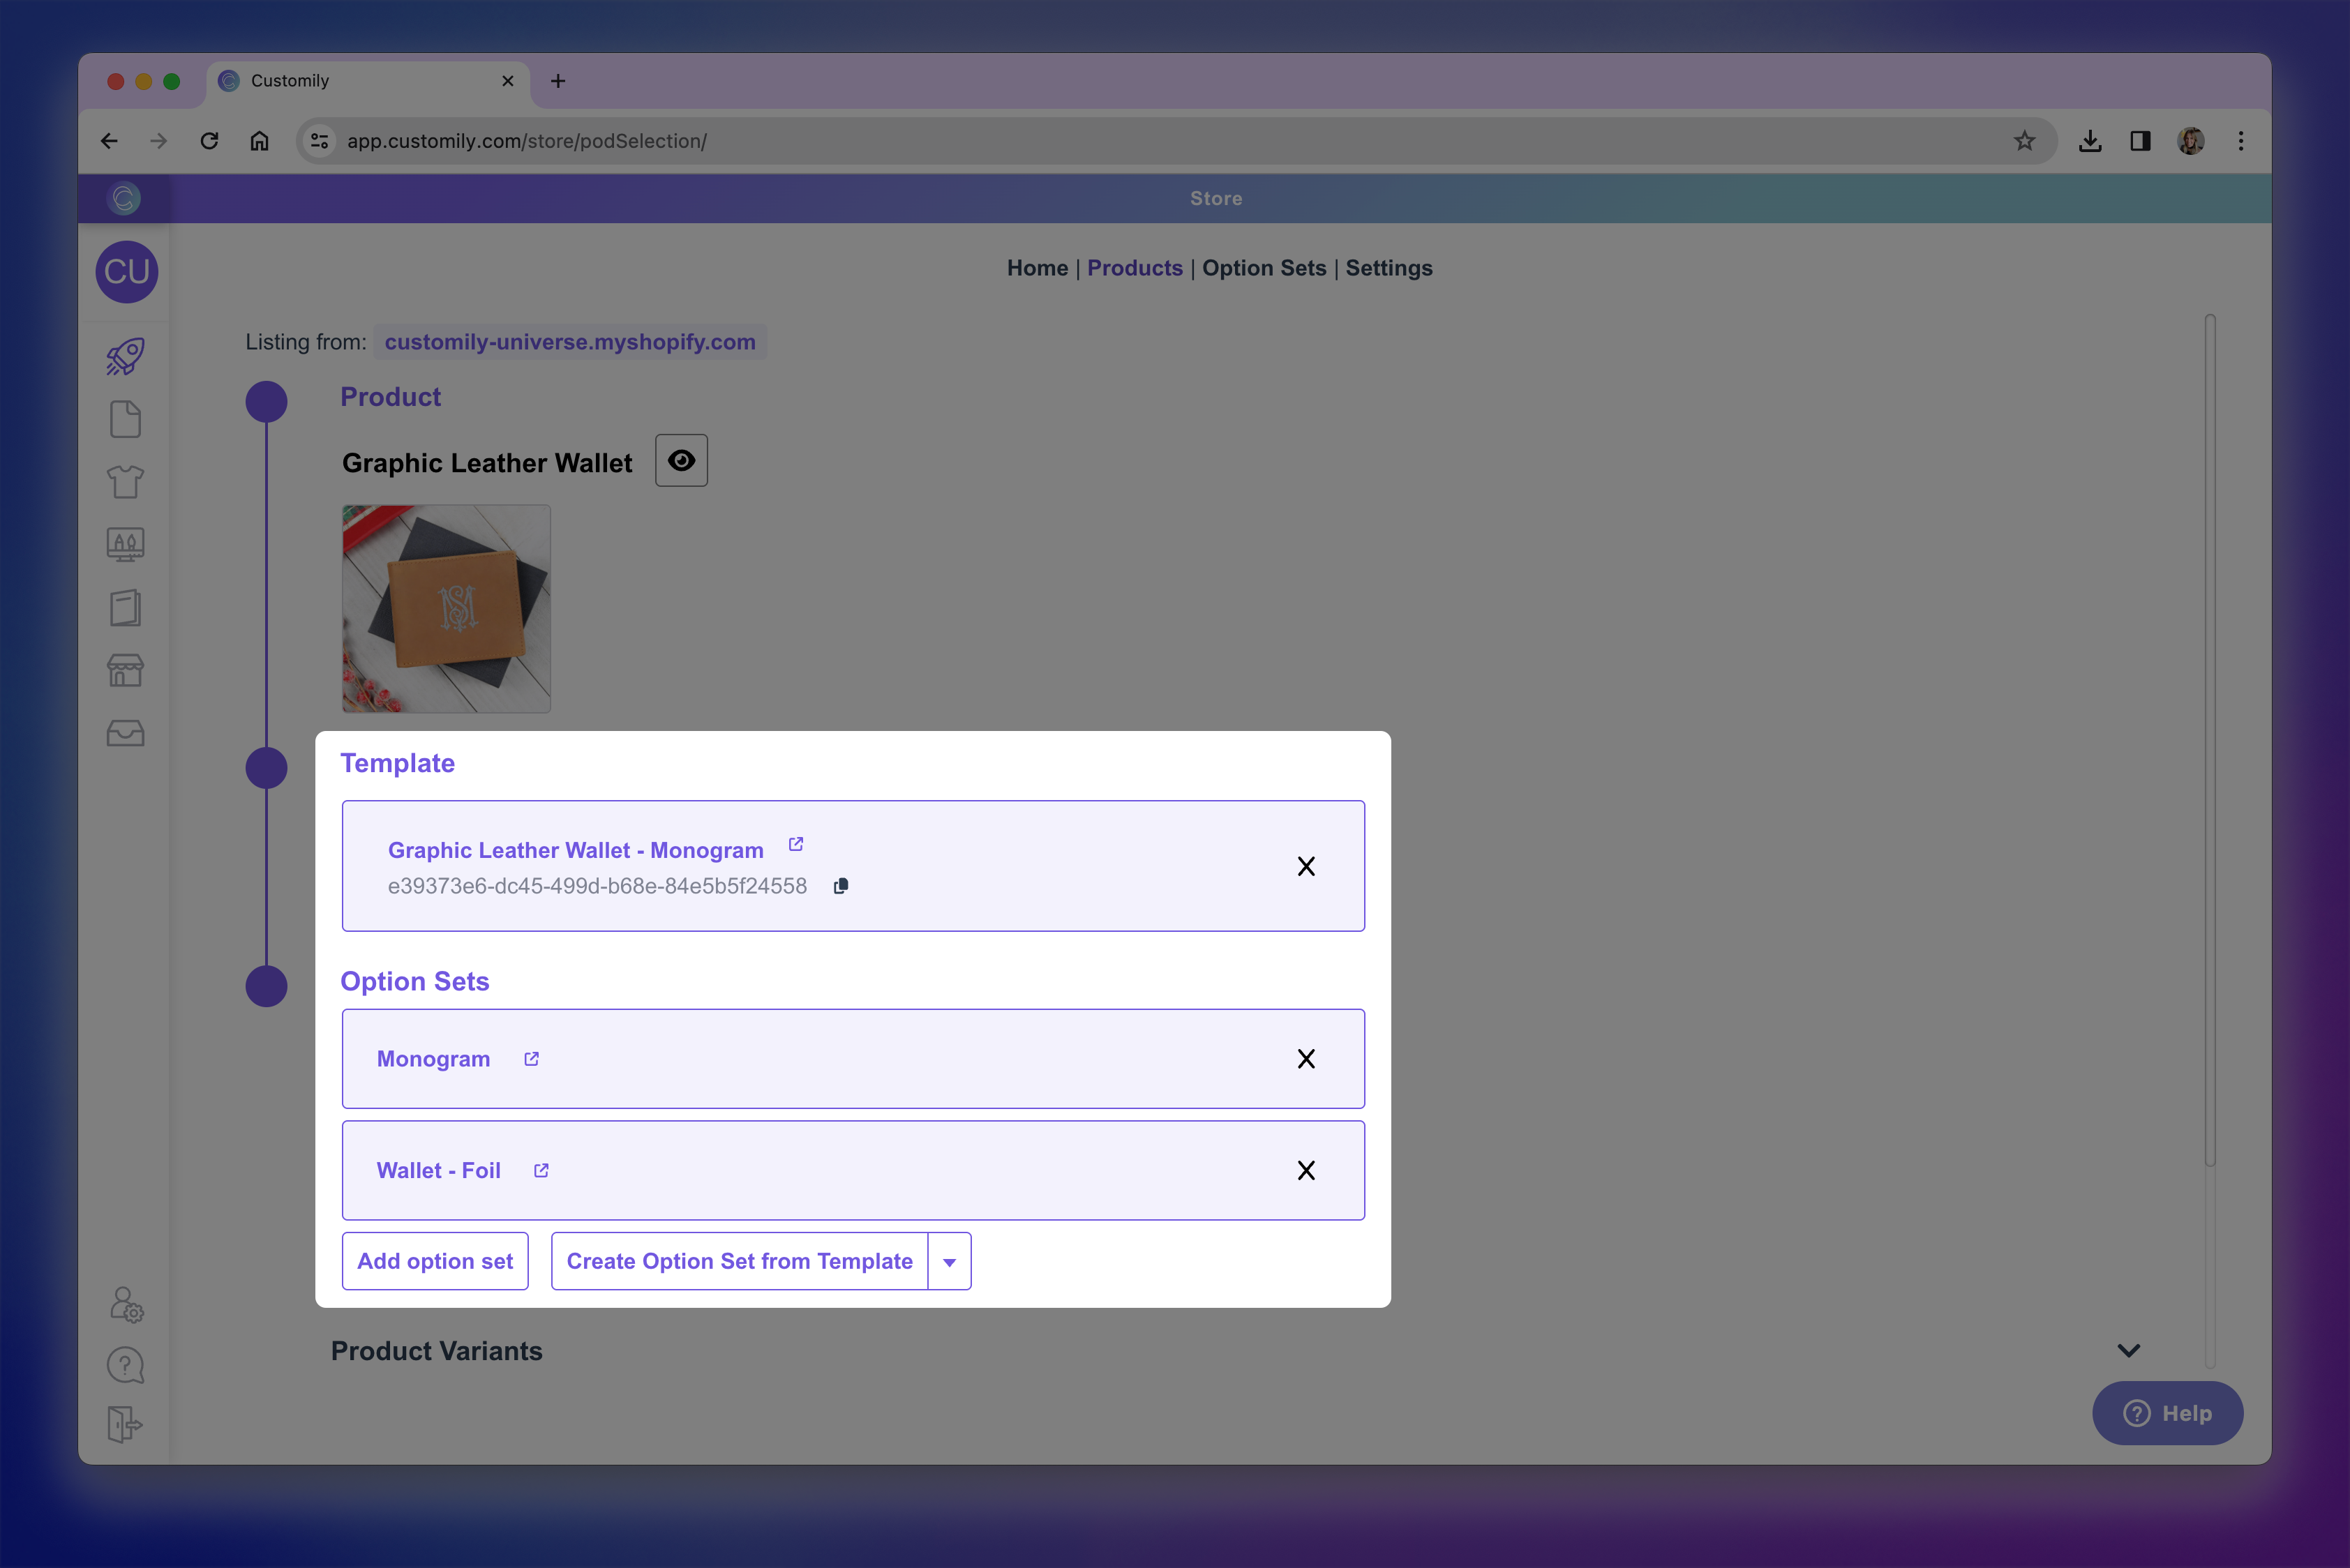Remove the Monogram option set with its X
2350x1568 pixels.
pyautogui.click(x=1307, y=1058)
